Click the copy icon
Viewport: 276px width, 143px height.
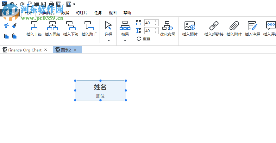click(6, 36)
